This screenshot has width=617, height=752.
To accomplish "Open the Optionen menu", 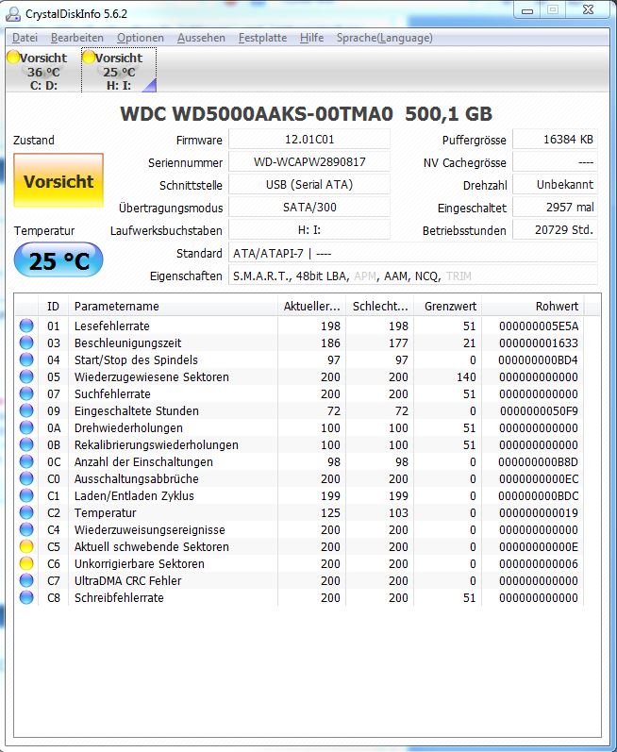I will point(141,38).
